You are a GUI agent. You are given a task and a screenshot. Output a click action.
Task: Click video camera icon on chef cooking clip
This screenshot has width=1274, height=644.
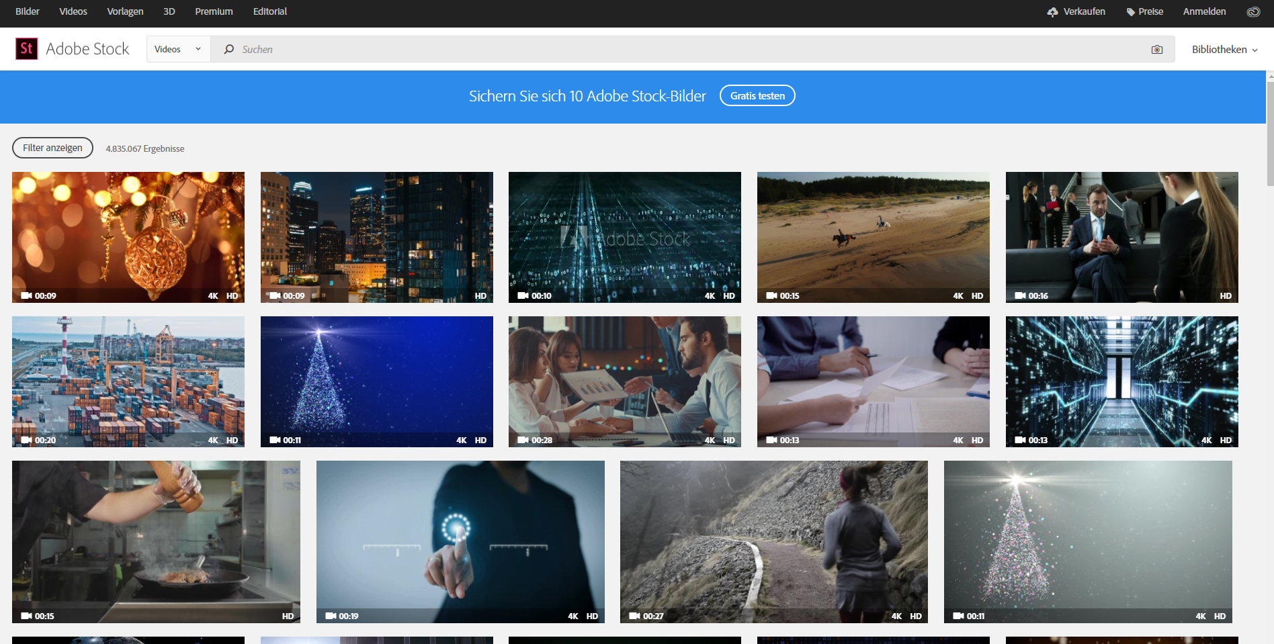tap(27, 616)
